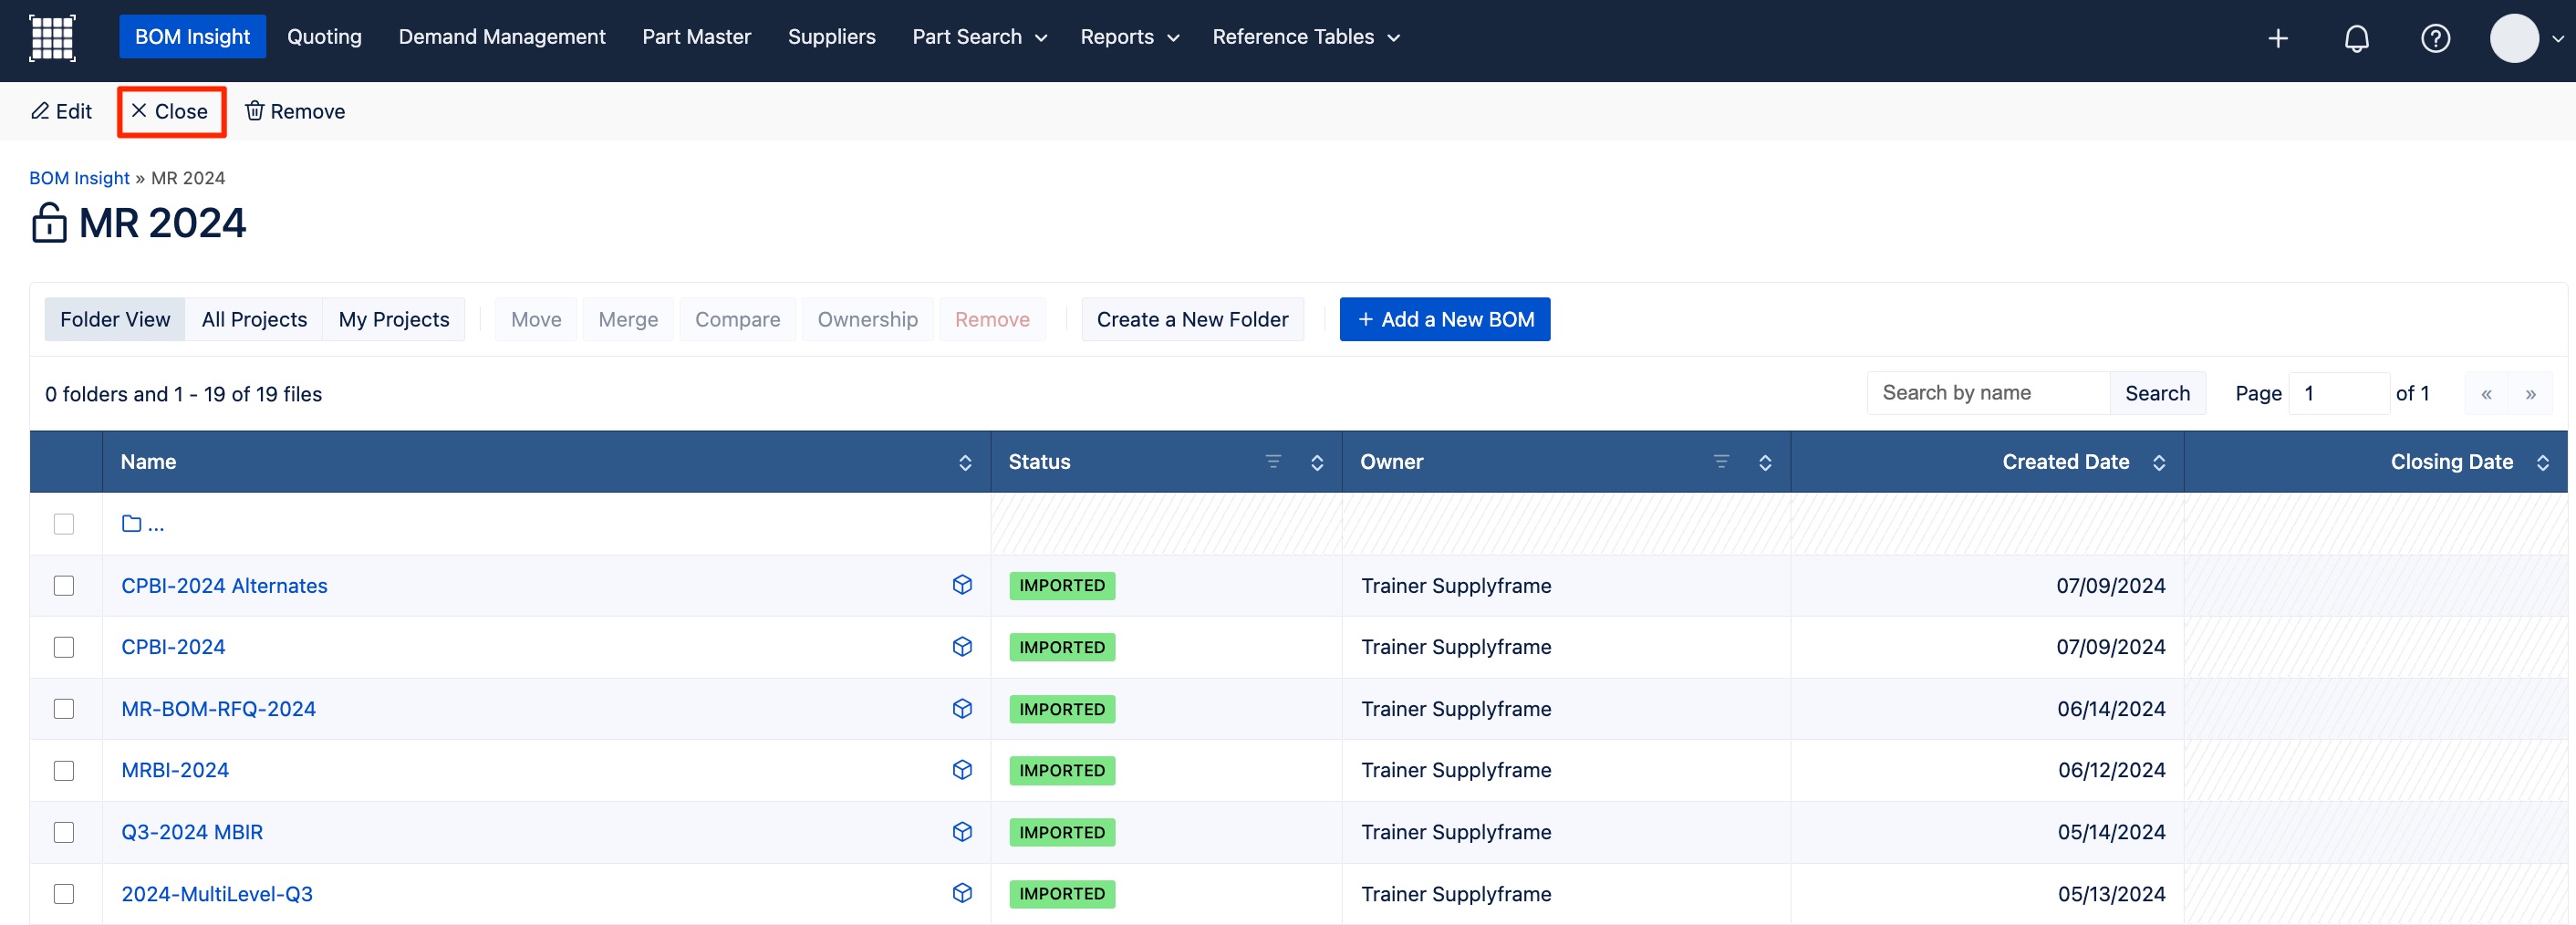The image size is (2576, 925).
Task: Sort by Closing Date arrows
Action: pos(2543,463)
